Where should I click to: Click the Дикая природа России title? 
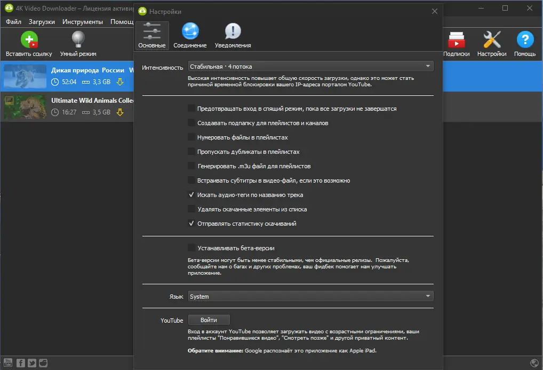click(x=87, y=70)
